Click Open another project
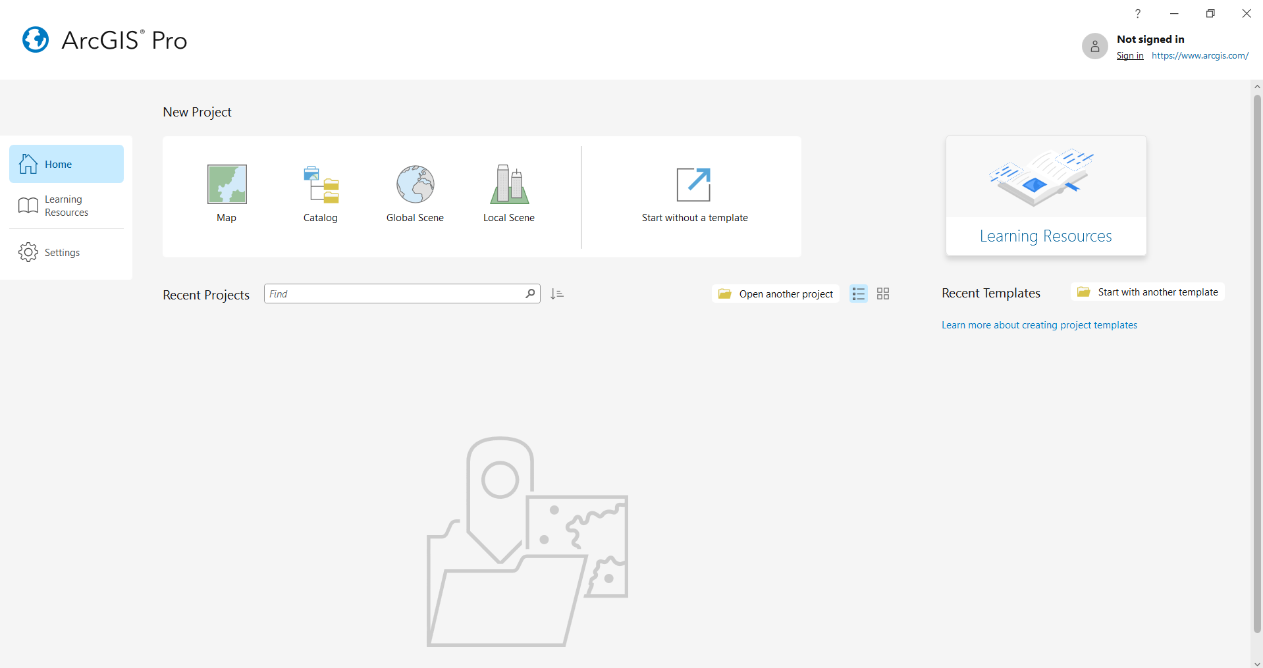This screenshot has width=1263, height=668. pos(775,294)
